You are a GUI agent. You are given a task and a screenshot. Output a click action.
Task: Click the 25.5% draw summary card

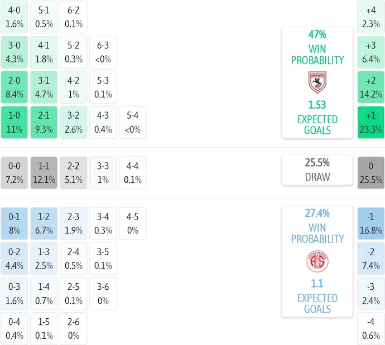(317, 170)
